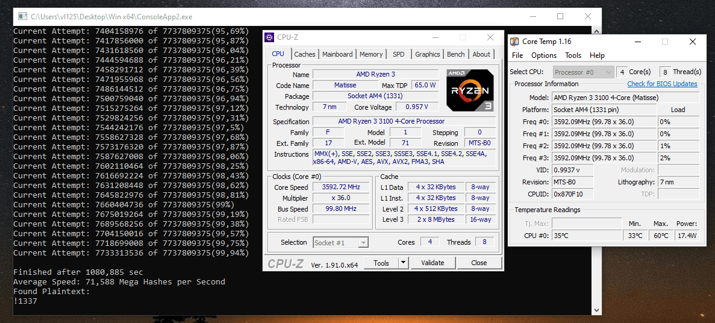Switch to the Graphics tab in CPU-Z
The height and width of the screenshot is (323, 715).
coord(427,54)
